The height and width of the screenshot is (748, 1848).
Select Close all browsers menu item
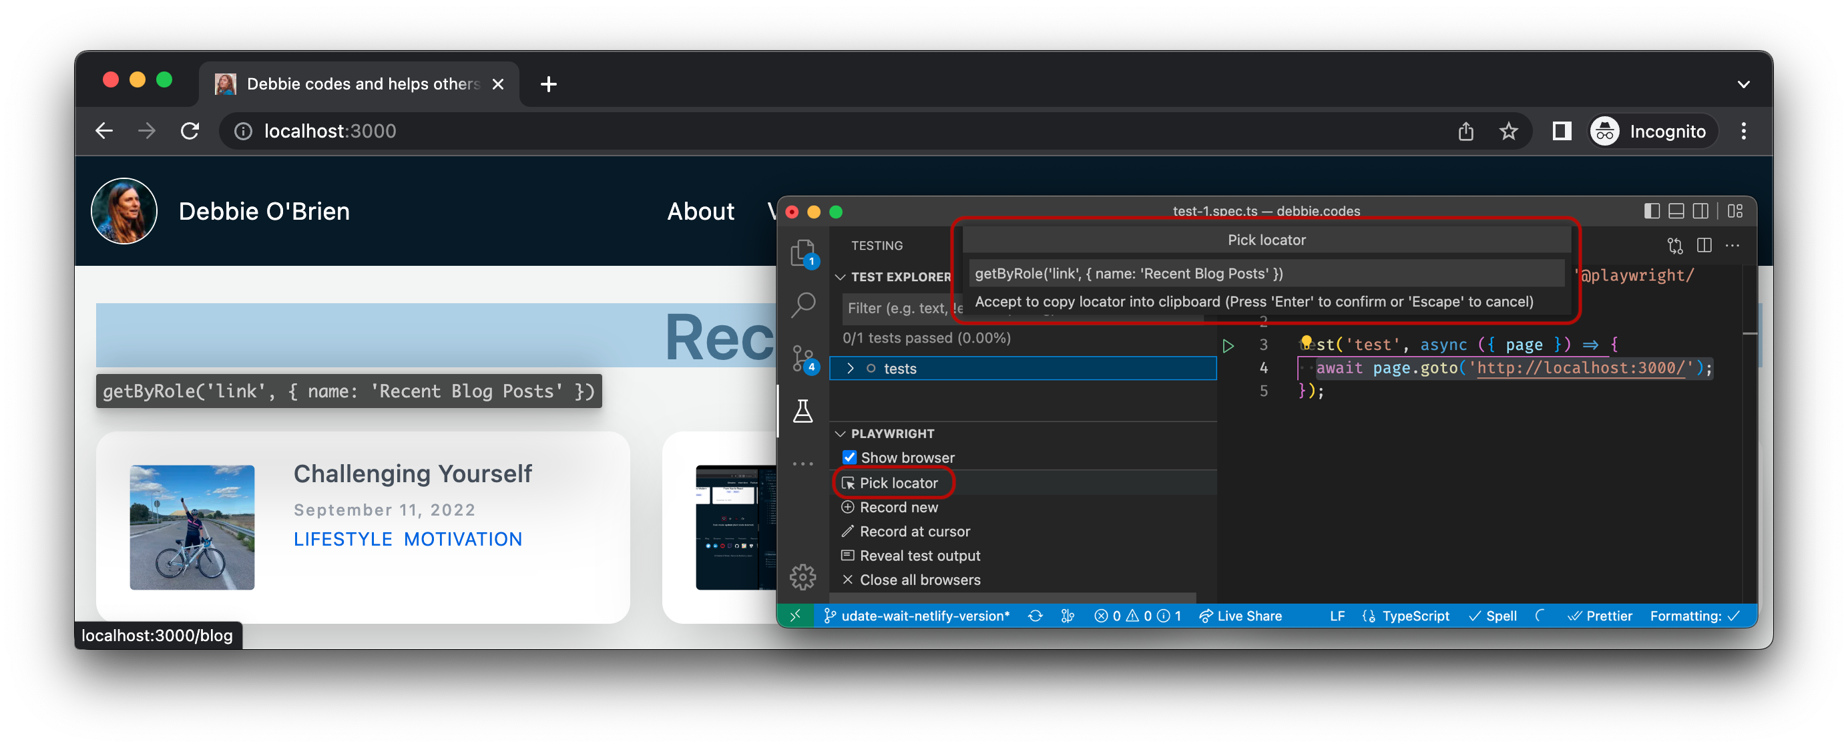(921, 579)
